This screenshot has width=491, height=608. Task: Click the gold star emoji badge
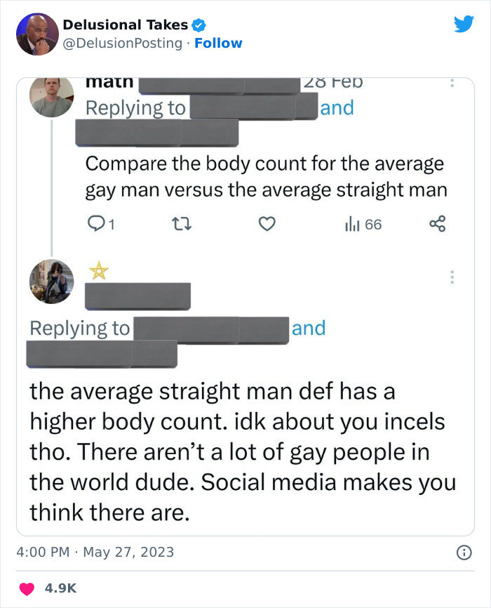click(x=98, y=270)
